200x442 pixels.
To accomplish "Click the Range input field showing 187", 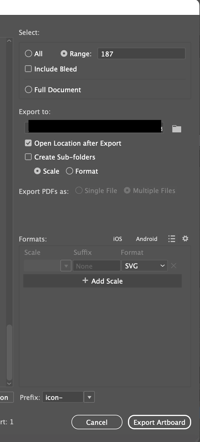I will point(141,54).
